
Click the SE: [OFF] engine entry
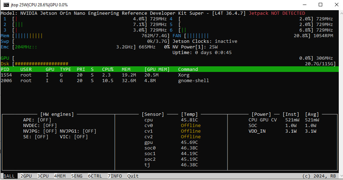point(36,137)
